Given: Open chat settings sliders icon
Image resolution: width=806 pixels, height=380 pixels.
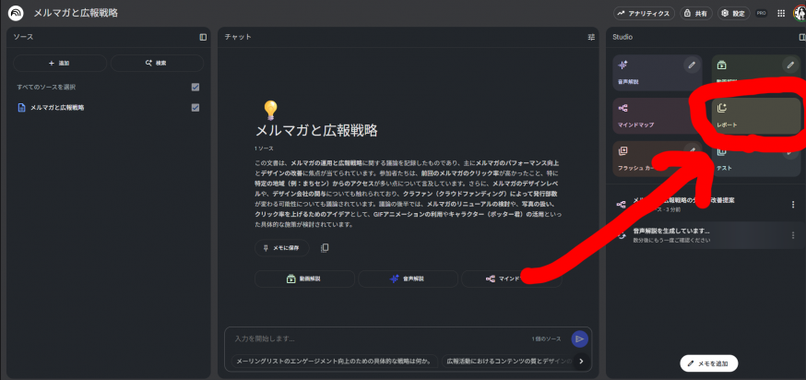Looking at the screenshot, I should coord(591,37).
